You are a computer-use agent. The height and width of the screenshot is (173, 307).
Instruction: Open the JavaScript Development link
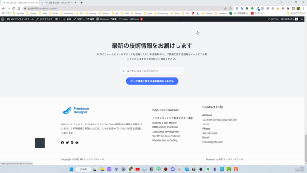click(x=165, y=132)
